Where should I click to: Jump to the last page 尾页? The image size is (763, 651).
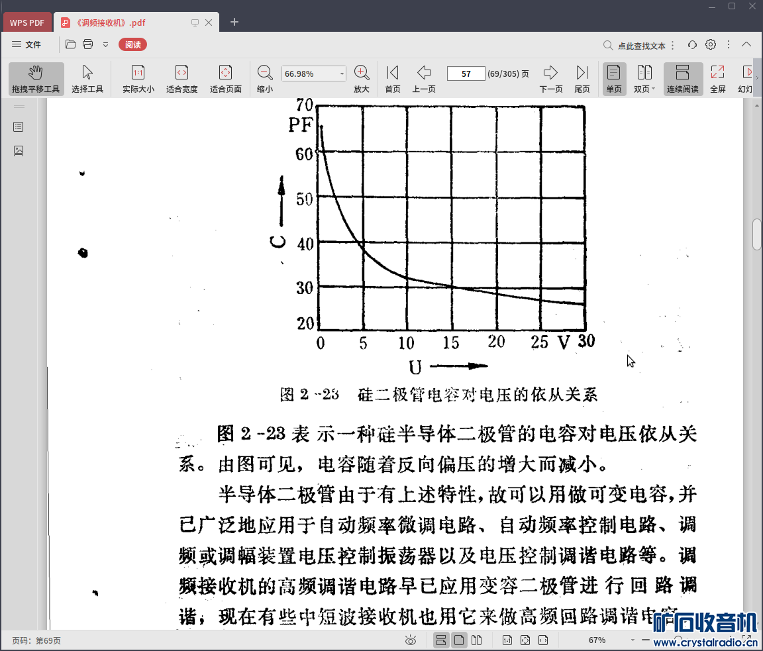(582, 79)
